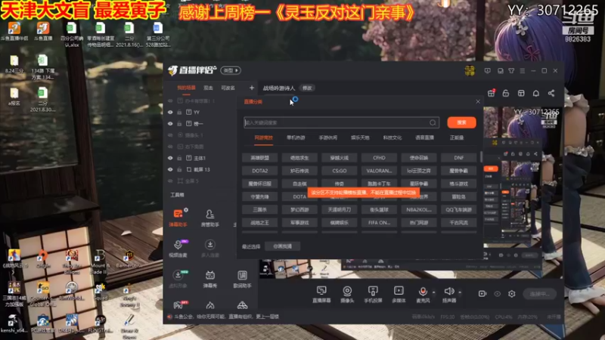Click orange 搜索 search button
This screenshot has width=605, height=340.
tap(461, 122)
